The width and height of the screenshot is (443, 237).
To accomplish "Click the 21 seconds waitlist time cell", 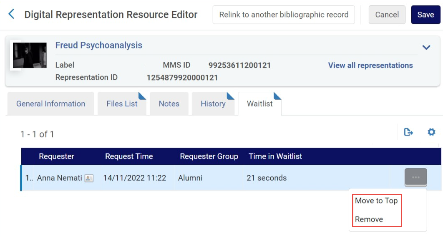I will click(x=267, y=178).
